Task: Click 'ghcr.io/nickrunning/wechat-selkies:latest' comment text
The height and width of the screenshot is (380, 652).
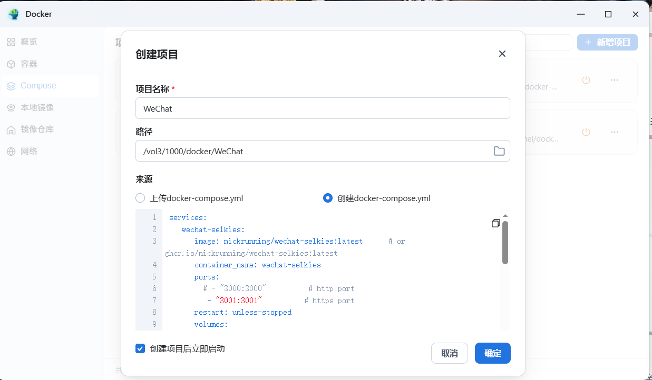Action: [251, 253]
